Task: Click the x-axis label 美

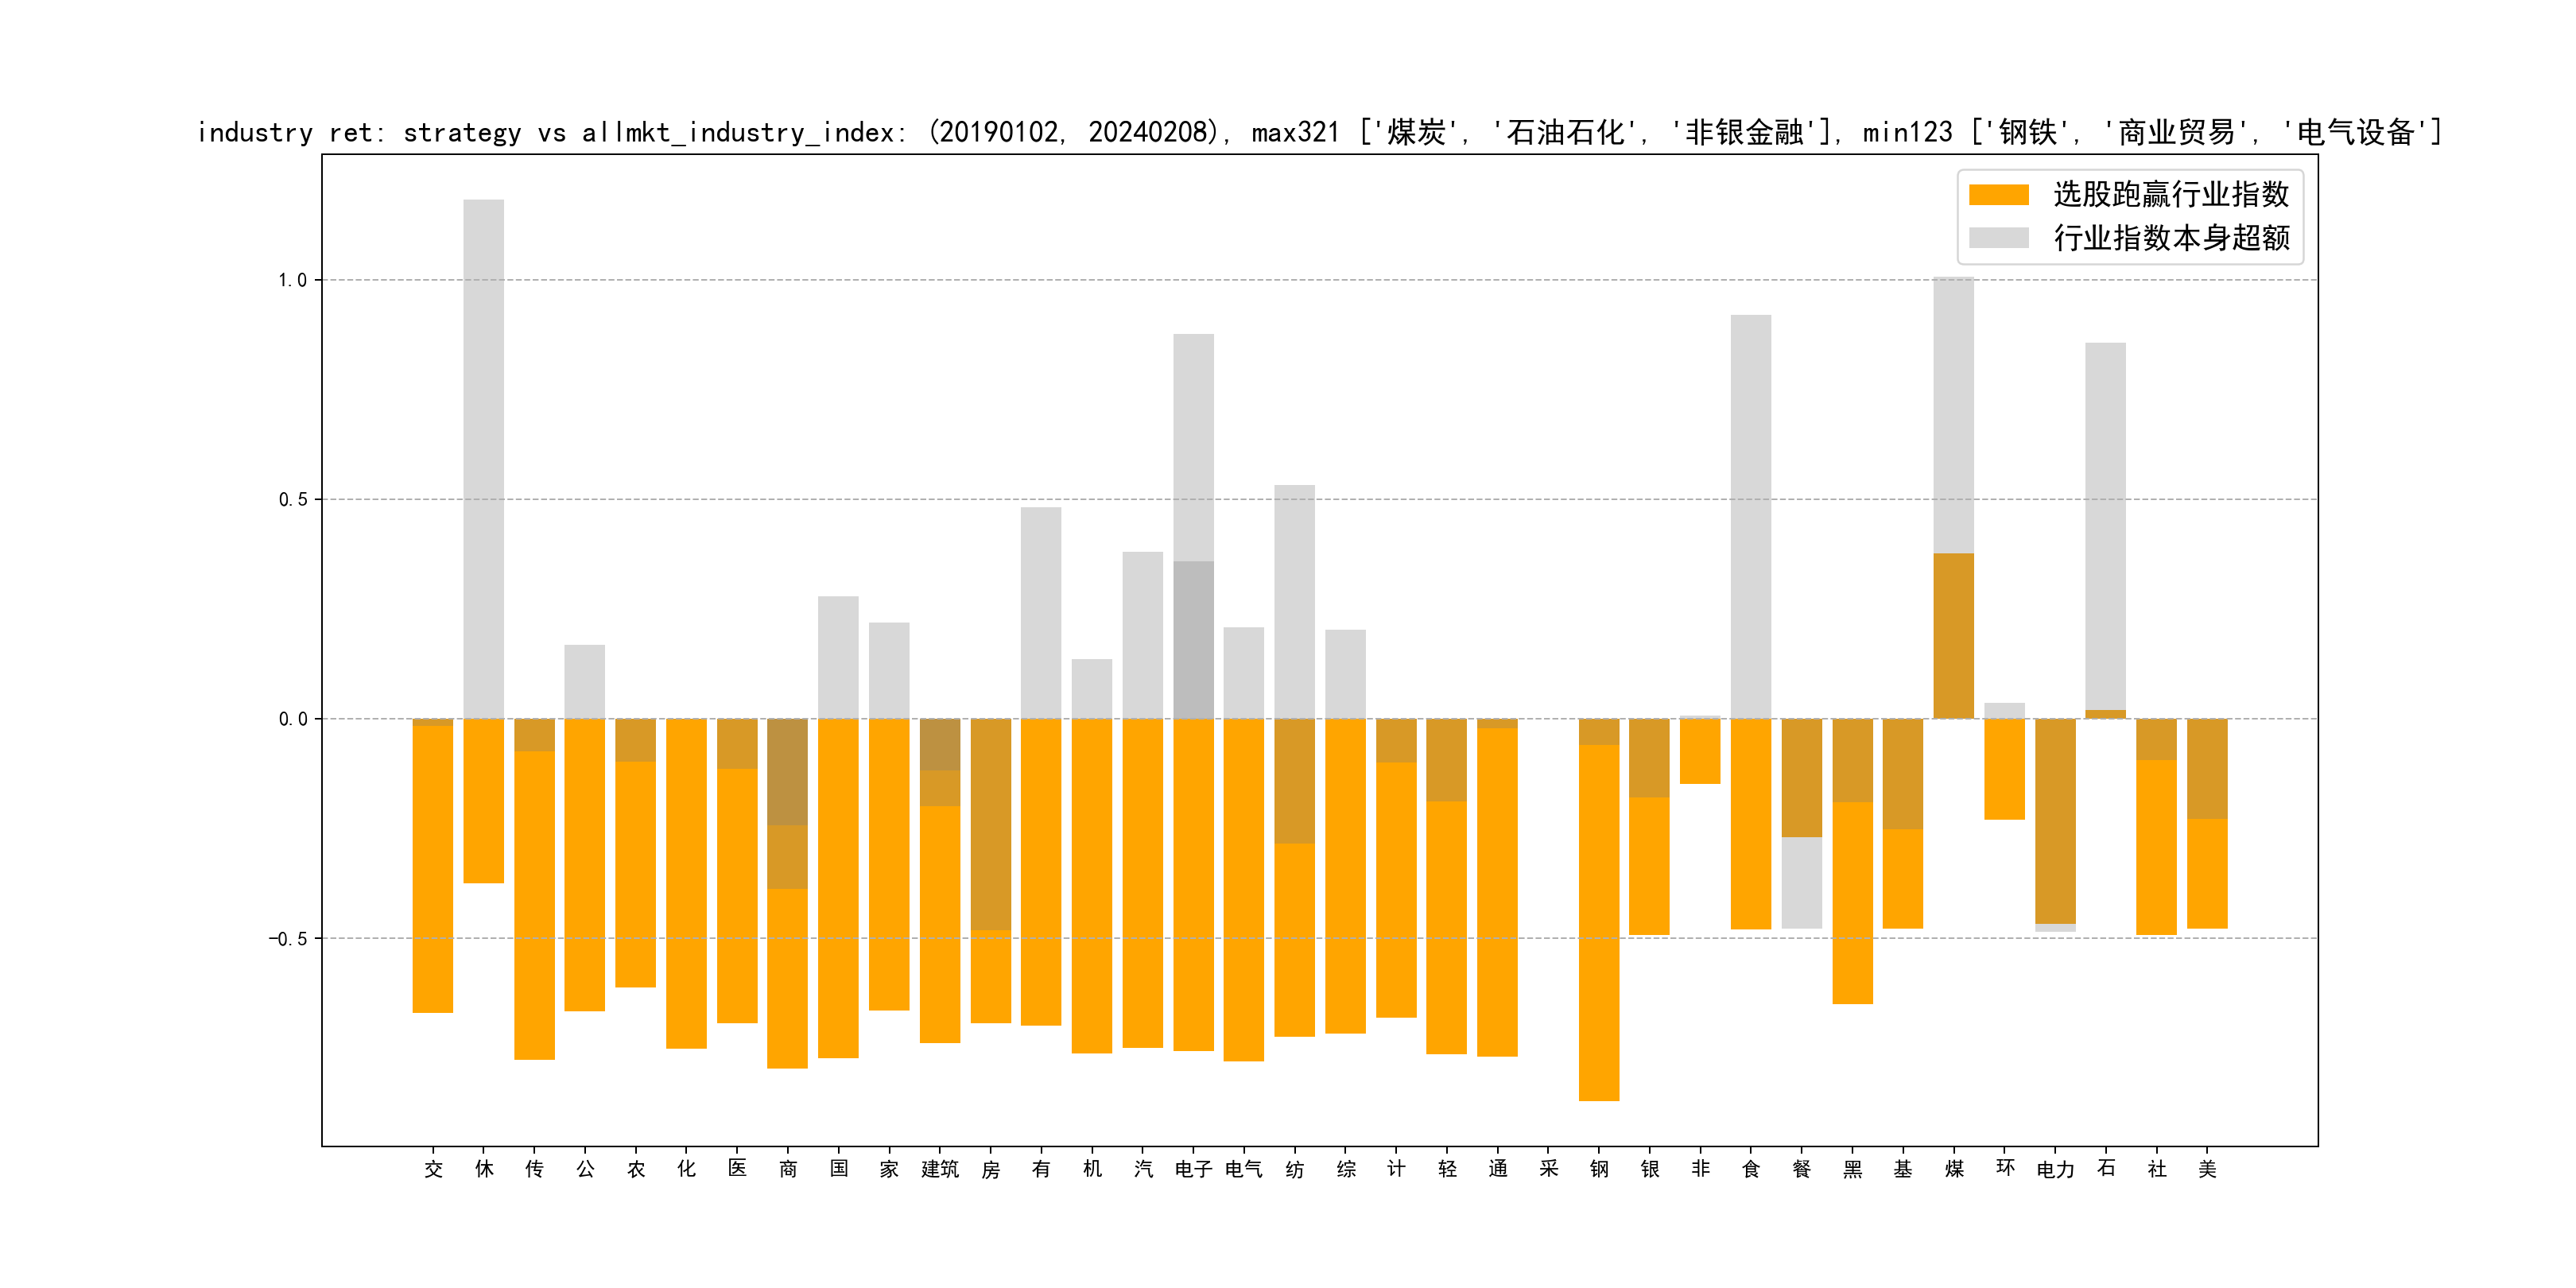Action: pyautogui.click(x=2207, y=1169)
